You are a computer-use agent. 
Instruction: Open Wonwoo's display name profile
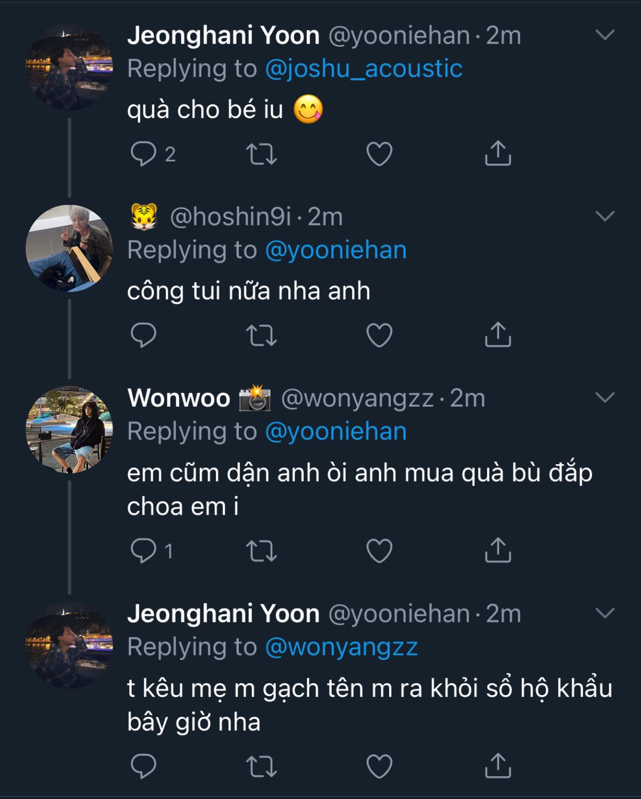[x=178, y=398]
